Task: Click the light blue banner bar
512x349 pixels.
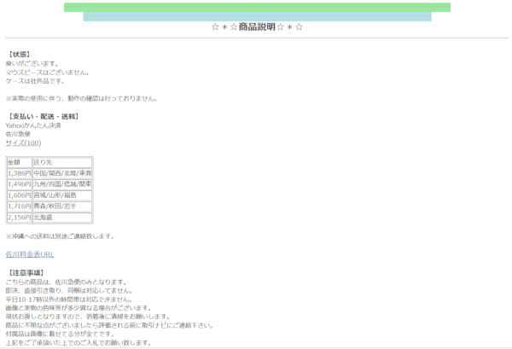Action: coord(257,16)
